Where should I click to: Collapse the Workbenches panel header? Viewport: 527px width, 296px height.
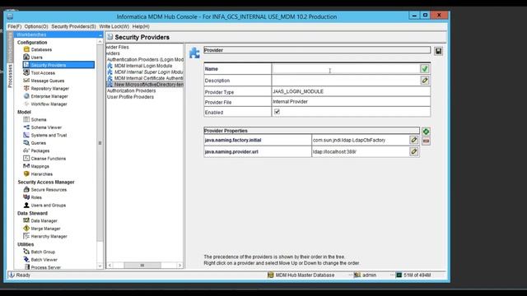coord(100,35)
